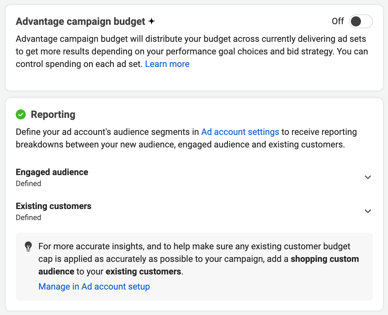This screenshot has height=315, width=388.
Task: Click the Advantage campaign budget description paragraph
Action: [x=192, y=51]
